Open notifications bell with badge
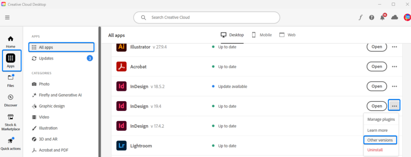This screenshot has height=157, width=411. 382,17
